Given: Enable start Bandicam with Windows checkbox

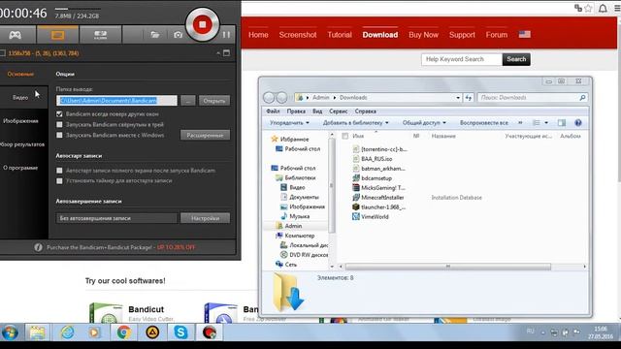Looking at the screenshot, I should pos(59,136).
